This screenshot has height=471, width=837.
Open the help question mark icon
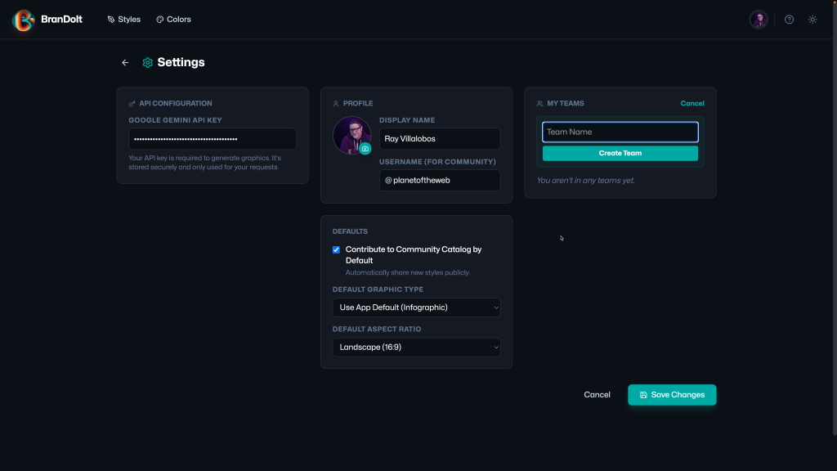click(x=789, y=20)
